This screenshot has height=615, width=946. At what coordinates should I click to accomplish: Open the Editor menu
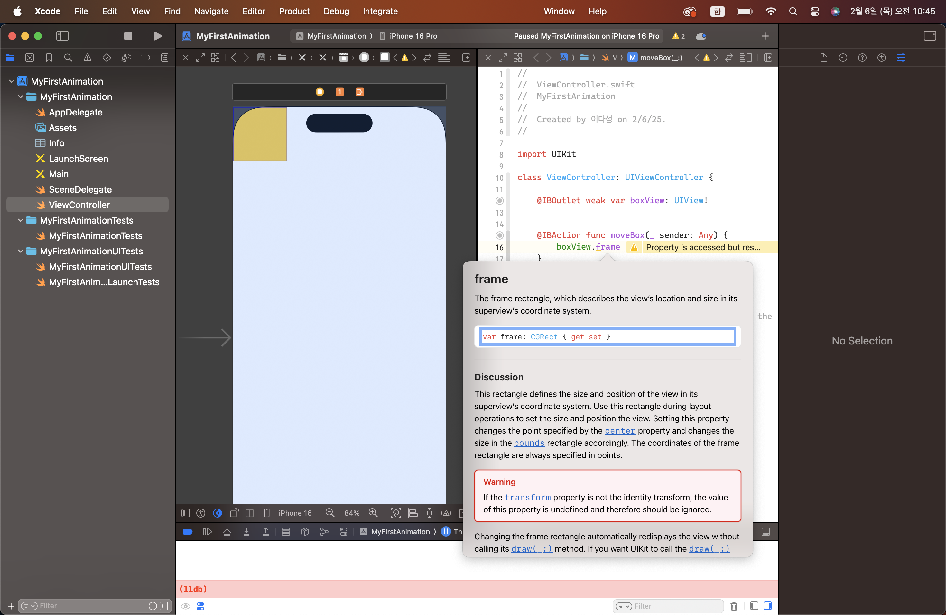click(254, 11)
